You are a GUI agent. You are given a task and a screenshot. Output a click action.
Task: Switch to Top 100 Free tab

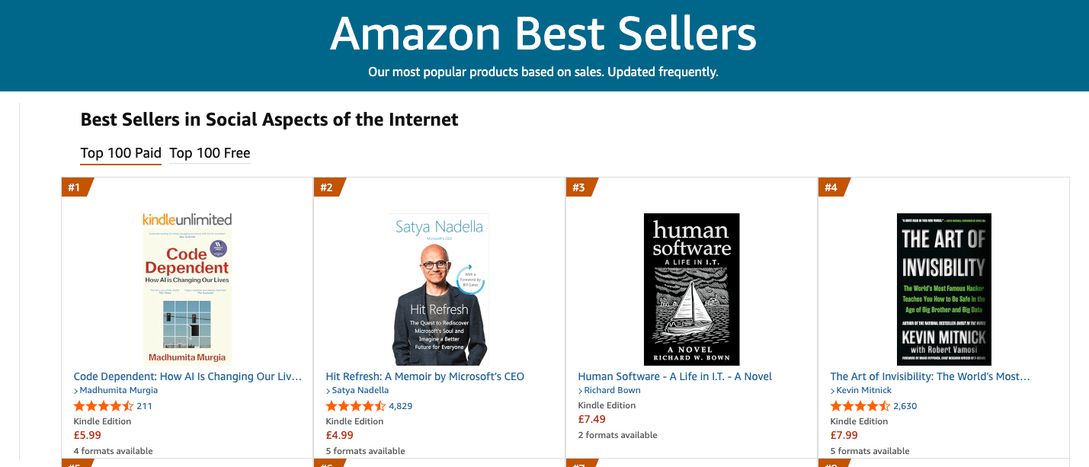[210, 153]
